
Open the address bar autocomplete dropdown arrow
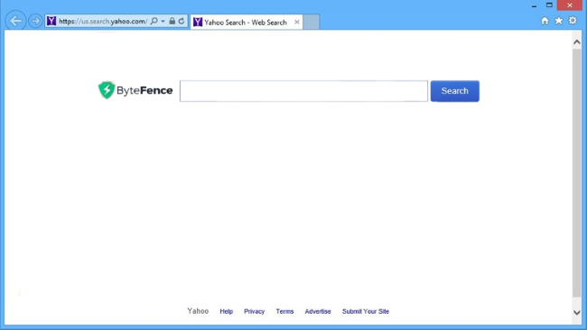(163, 22)
